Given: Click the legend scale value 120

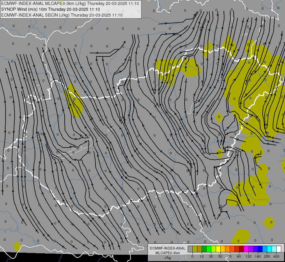Looking at the screenshot, I should click(x=248, y=256).
